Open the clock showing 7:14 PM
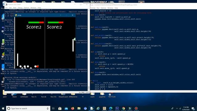Screen dimensions: 197x111 (186, 108)
